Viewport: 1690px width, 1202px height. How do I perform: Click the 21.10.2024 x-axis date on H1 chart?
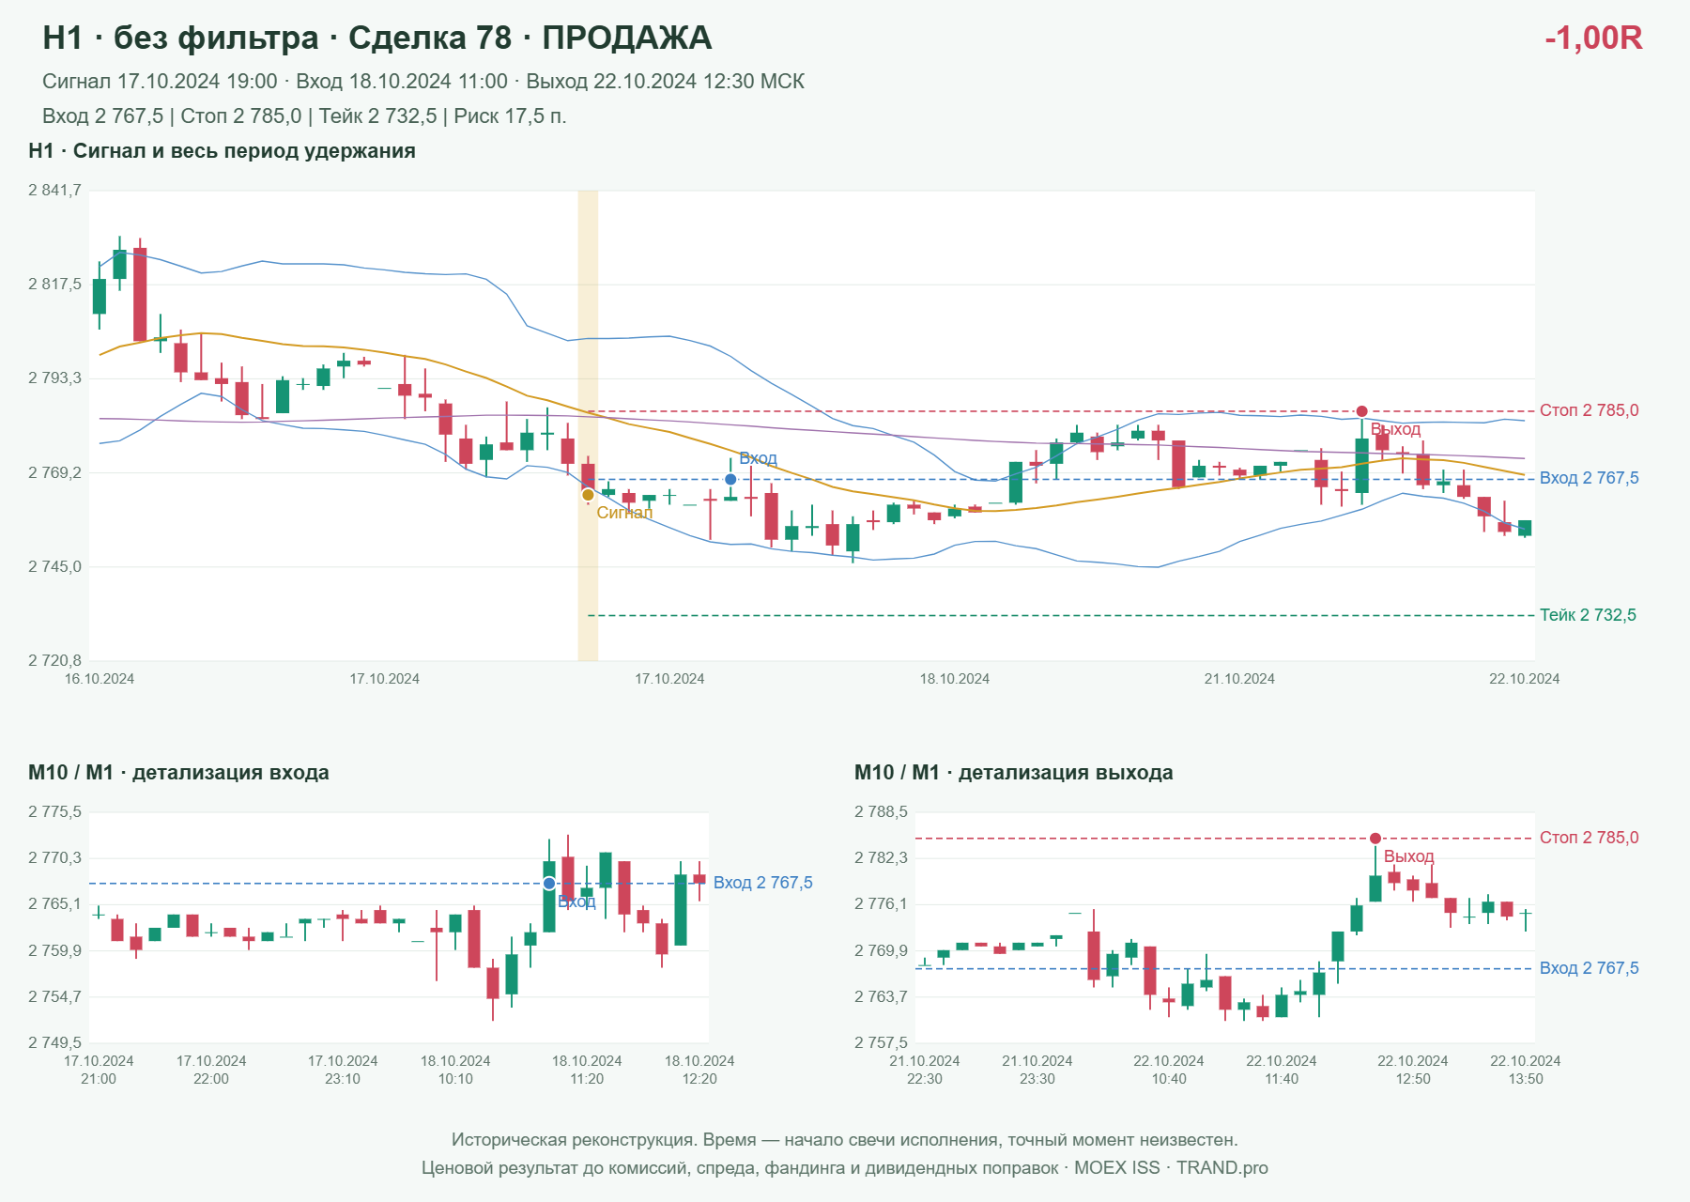[1239, 679]
